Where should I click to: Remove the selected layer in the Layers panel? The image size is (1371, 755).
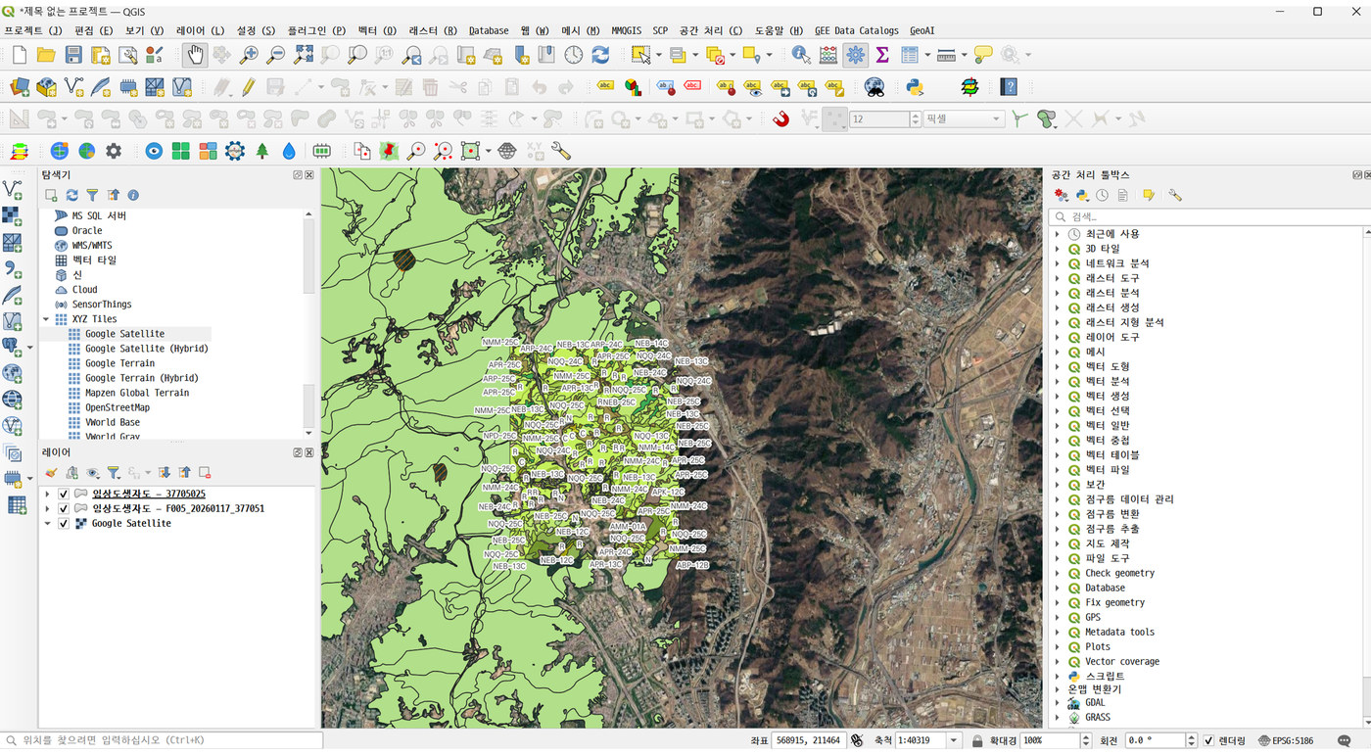tap(205, 472)
